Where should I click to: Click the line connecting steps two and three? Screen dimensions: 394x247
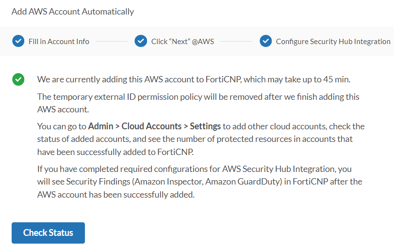point(237,42)
